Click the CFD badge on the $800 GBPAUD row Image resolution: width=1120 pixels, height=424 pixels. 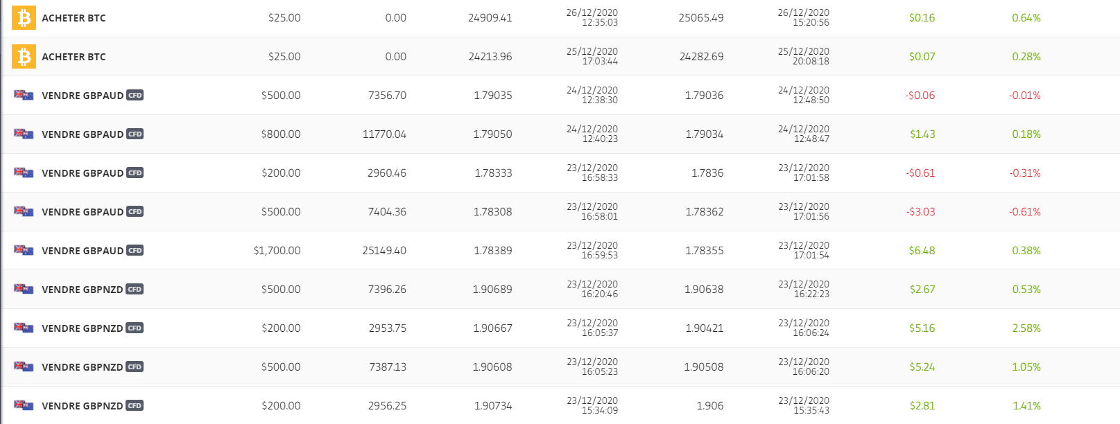pos(135,134)
